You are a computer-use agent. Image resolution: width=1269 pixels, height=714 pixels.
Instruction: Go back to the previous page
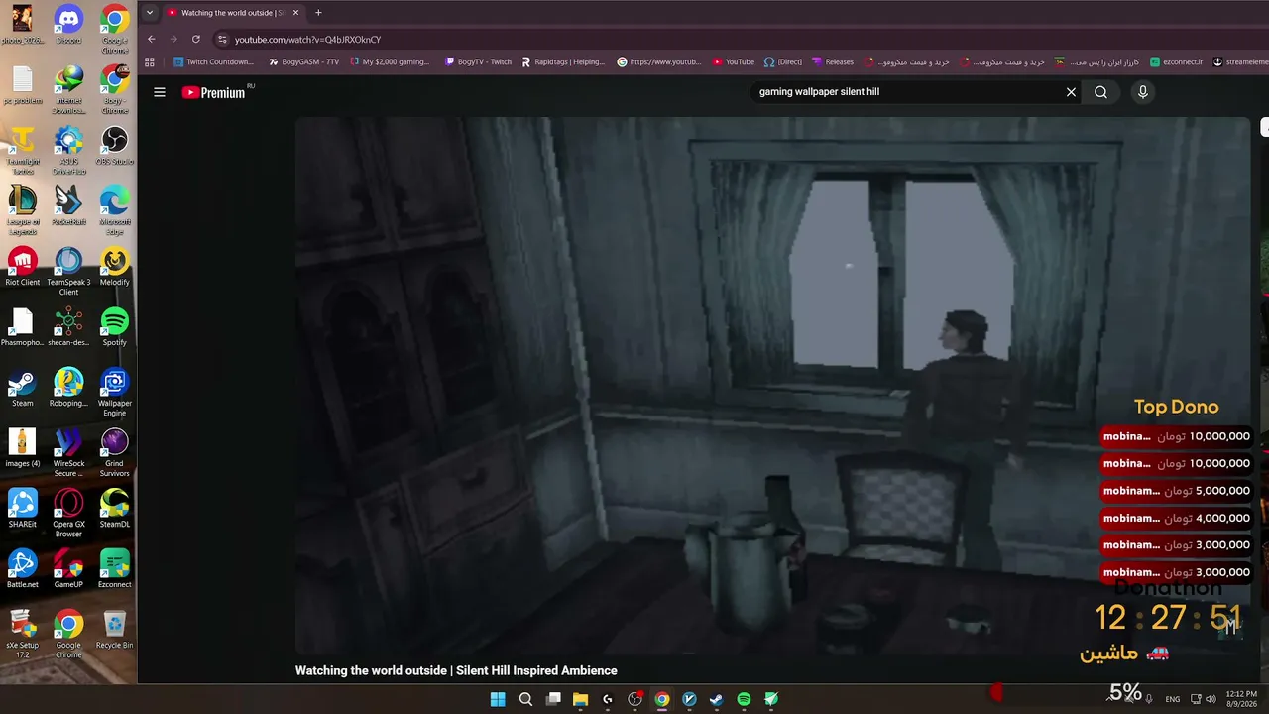tap(151, 40)
